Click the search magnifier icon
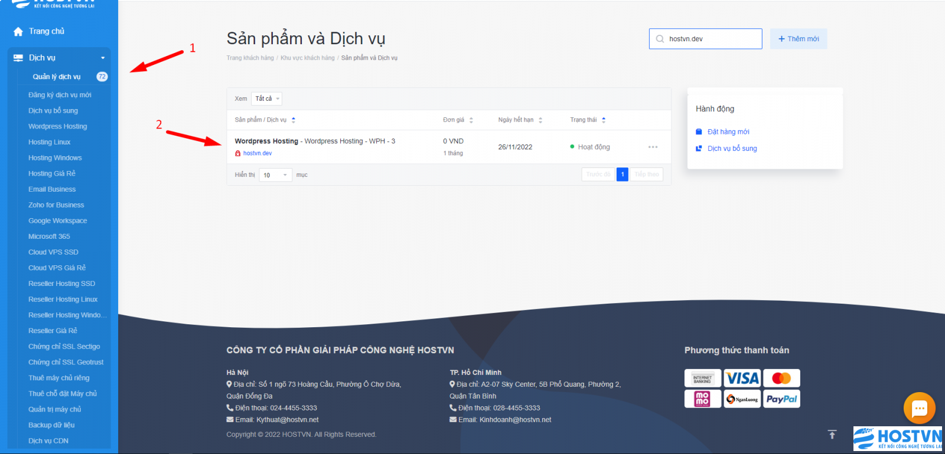The image size is (945, 454). point(660,39)
